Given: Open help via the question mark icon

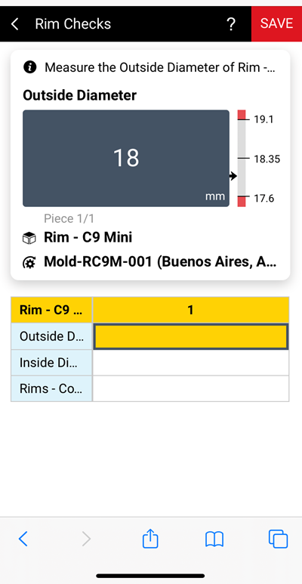Looking at the screenshot, I should click(231, 24).
